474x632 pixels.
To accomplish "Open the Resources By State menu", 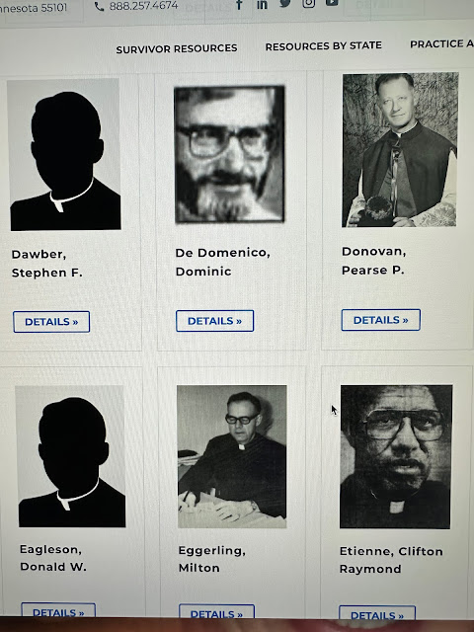I will [x=323, y=46].
